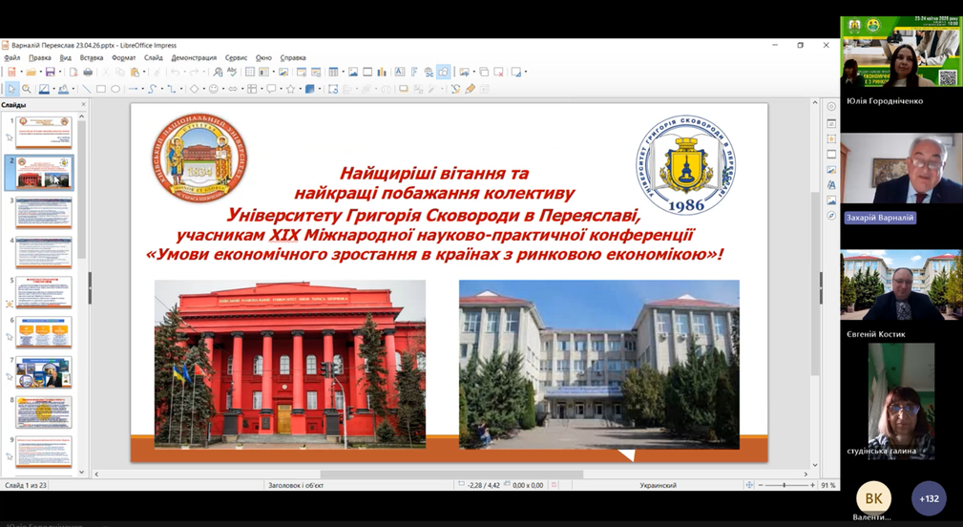Select slide 7 thumbnail in the panel
The image size is (963, 527).
coord(43,371)
